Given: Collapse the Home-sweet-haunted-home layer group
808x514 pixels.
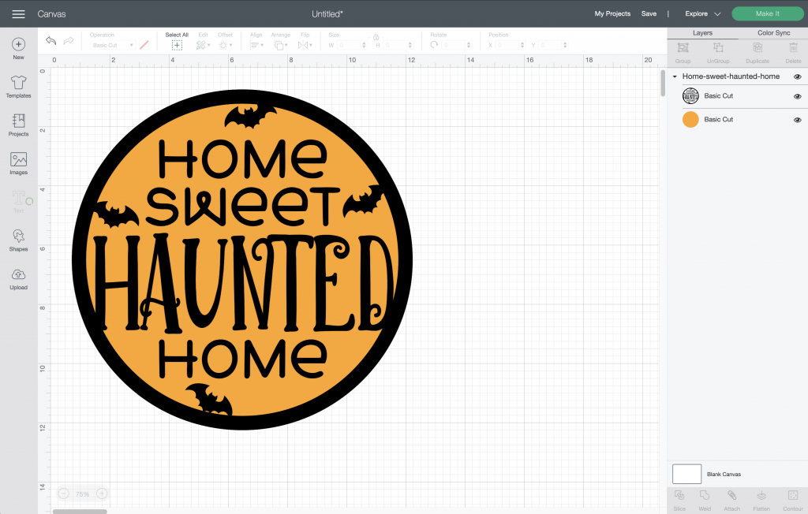Looking at the screenshot, I should click(675, 76).
